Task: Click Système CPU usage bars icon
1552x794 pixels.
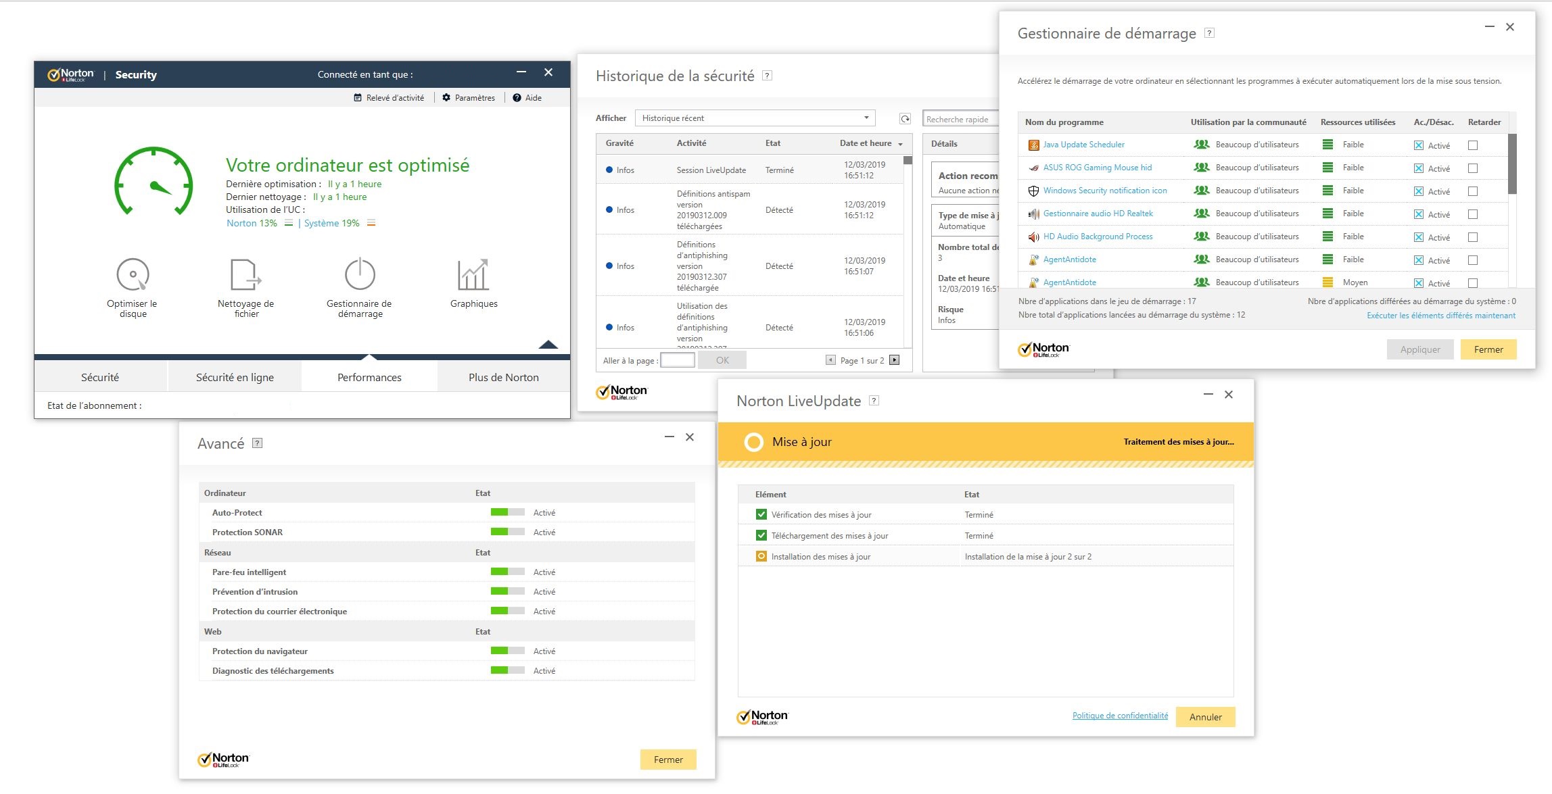Action: pos(371,223)
